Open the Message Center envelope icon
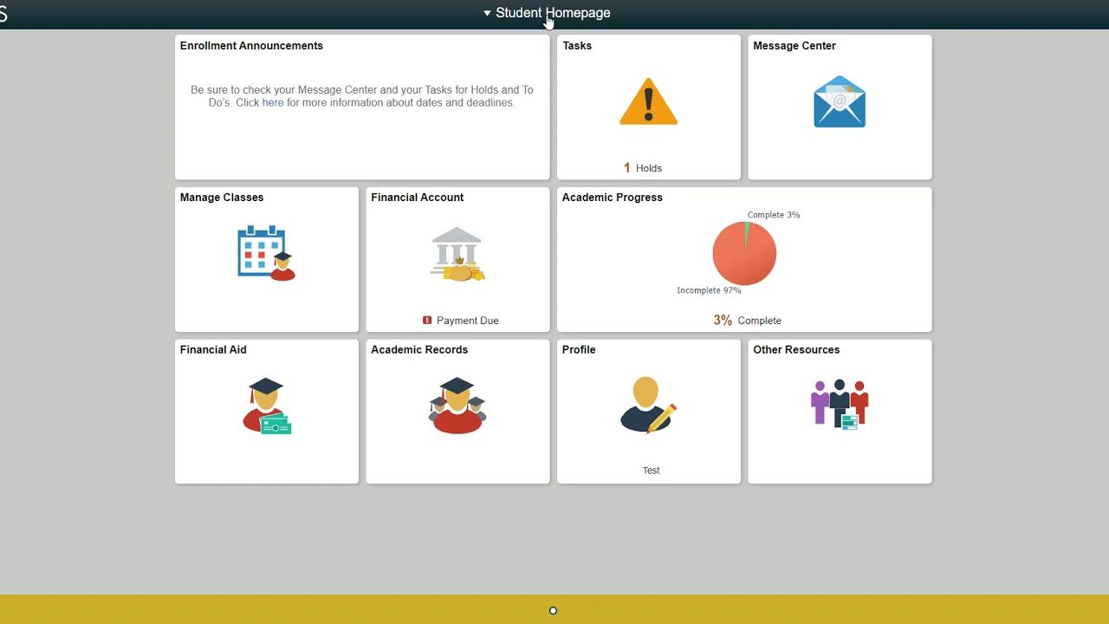Image resolution: width=1109 pixels, height=624 pixels. pyautogui.click(x=839, y=101)
